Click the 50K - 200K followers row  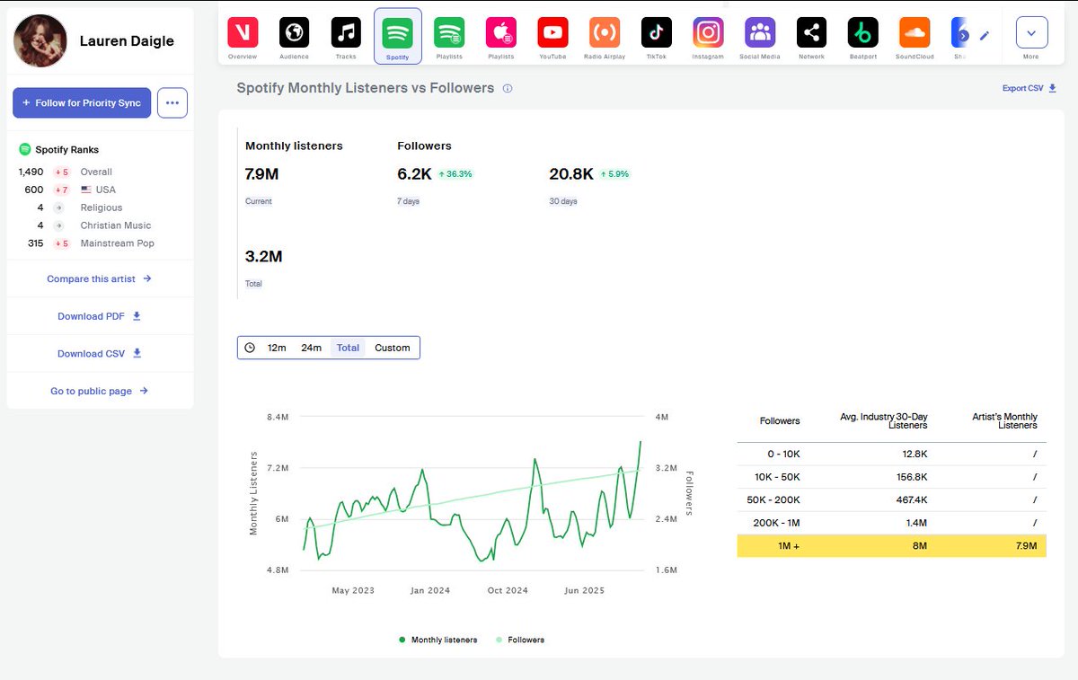coord(892,499)
